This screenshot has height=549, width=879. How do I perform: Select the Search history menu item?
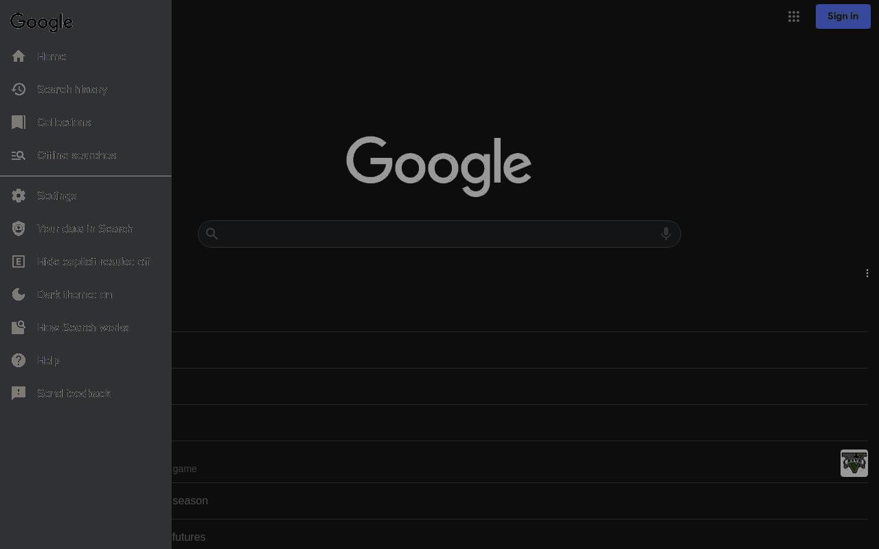[85, 89]
